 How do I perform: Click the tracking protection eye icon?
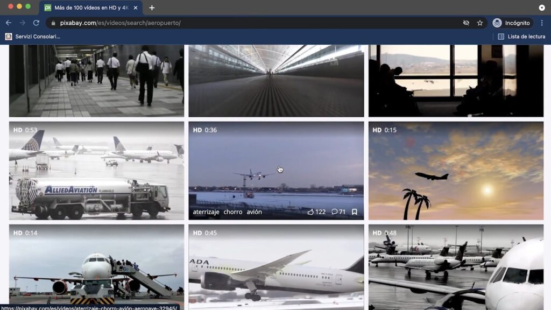tap(466, 23)
